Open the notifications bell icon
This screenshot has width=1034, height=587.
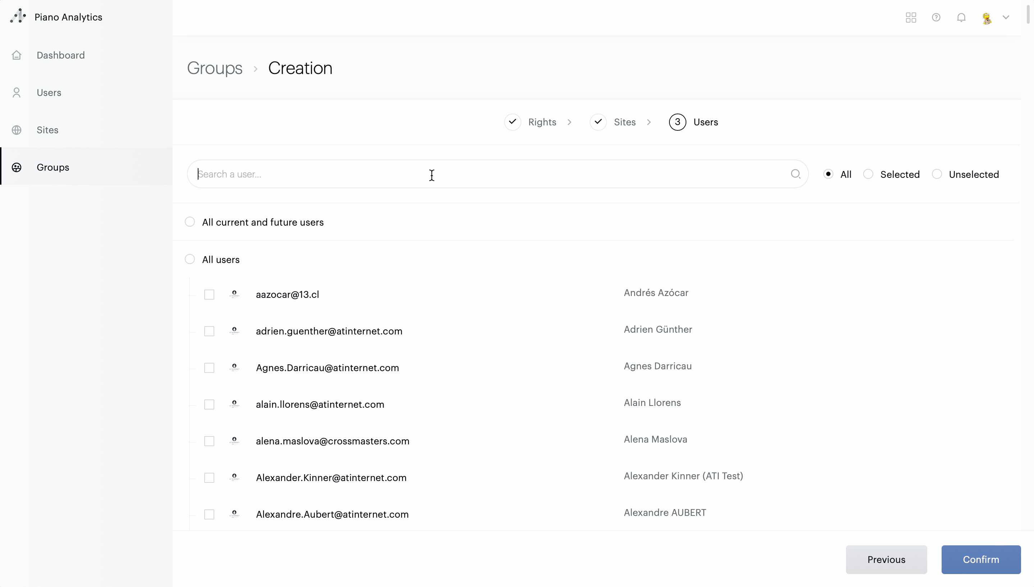tap(961, 17)
